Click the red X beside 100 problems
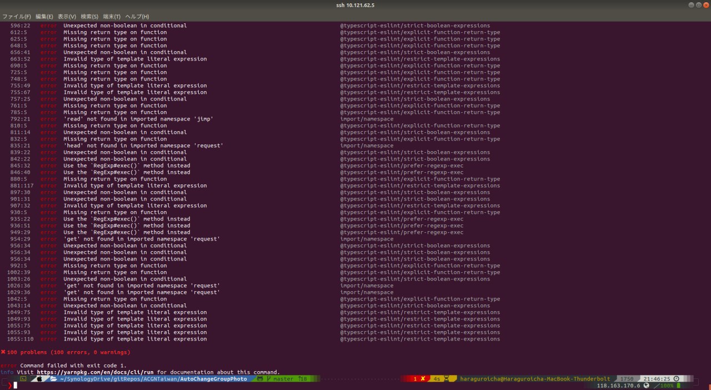This screenshot has height=390, width=711. [3, 352]
